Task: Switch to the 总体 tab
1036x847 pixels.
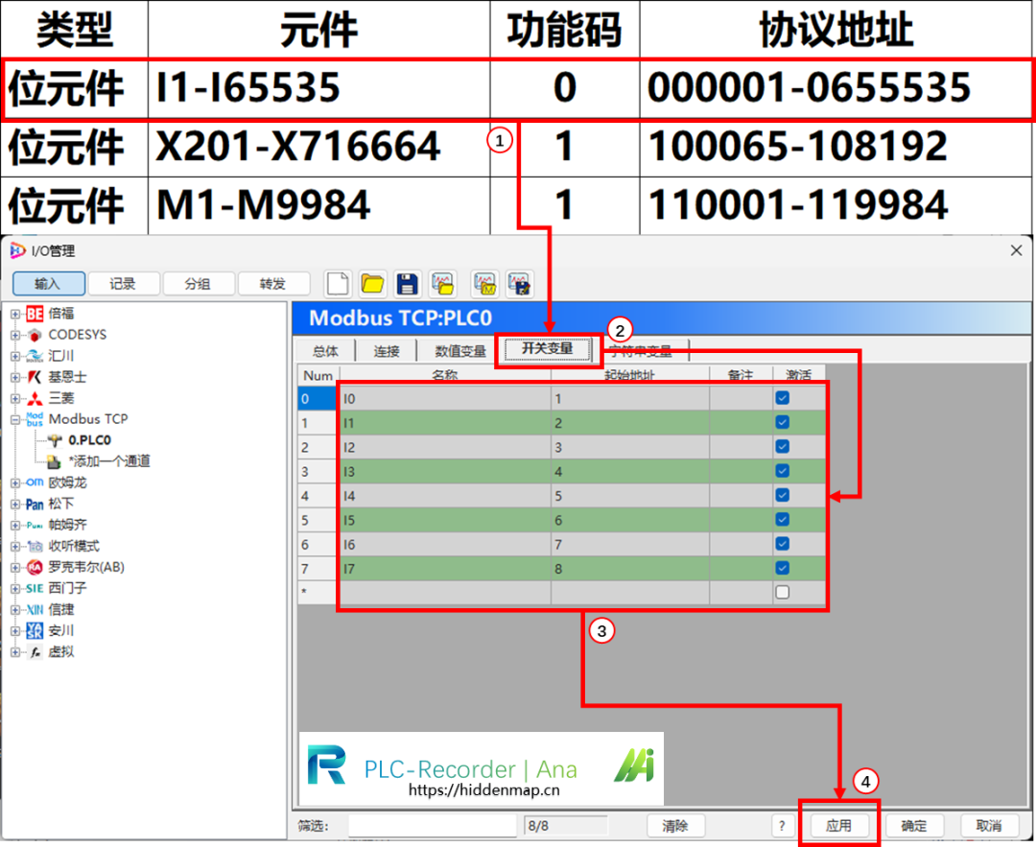Action: (x=325, y=351)
